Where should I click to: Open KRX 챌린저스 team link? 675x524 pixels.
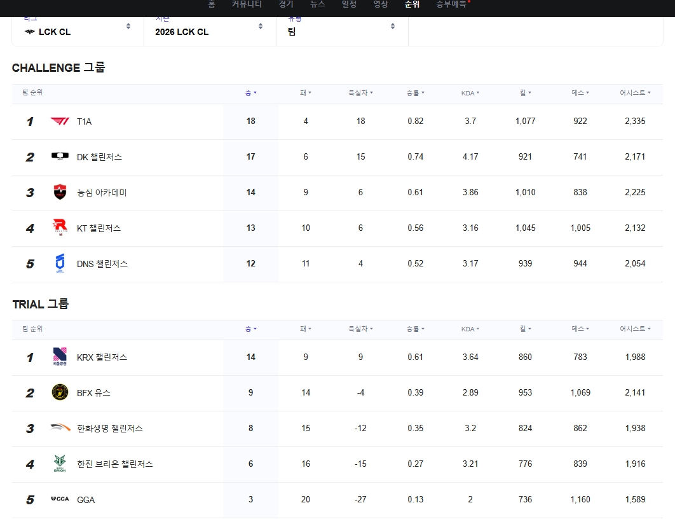(x=102, y=357)
